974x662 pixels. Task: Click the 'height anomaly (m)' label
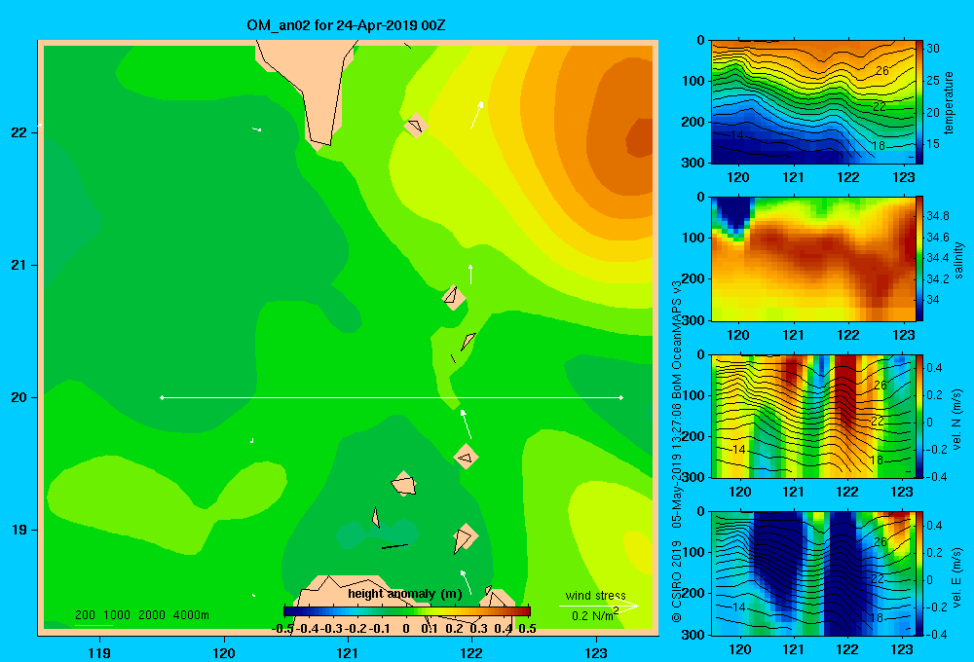(x=405, y=594)
